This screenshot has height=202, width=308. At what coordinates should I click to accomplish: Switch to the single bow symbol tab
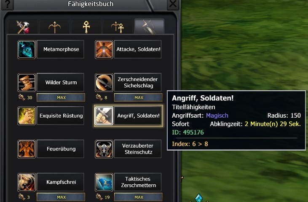(55, 27)
